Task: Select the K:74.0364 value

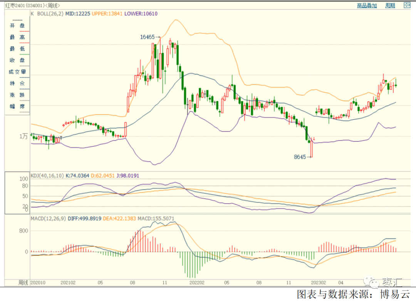Action: 77,176
